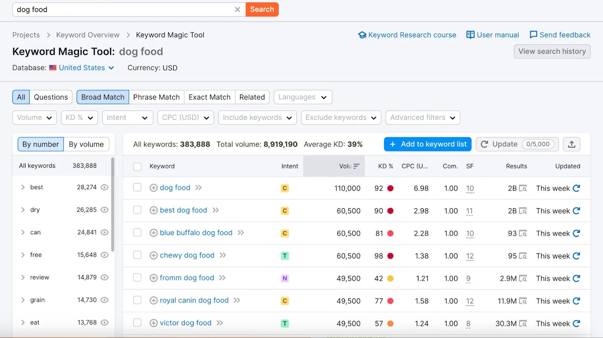Select the Related tab

[x=252, y=97]
